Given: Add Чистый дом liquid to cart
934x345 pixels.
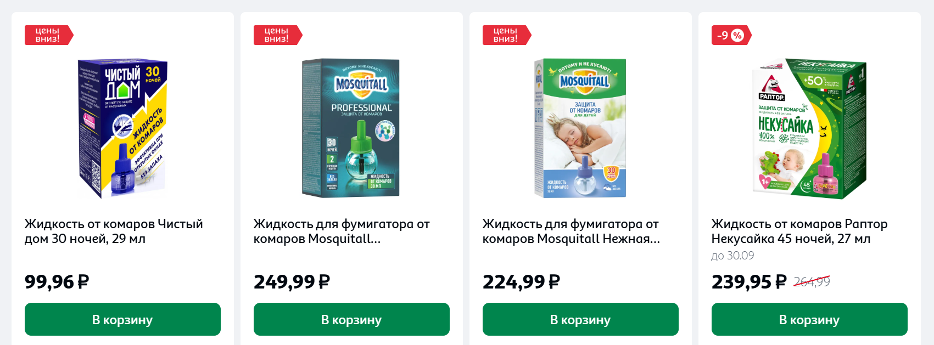Looking at the screenshot, I should [x=122, y=319].
